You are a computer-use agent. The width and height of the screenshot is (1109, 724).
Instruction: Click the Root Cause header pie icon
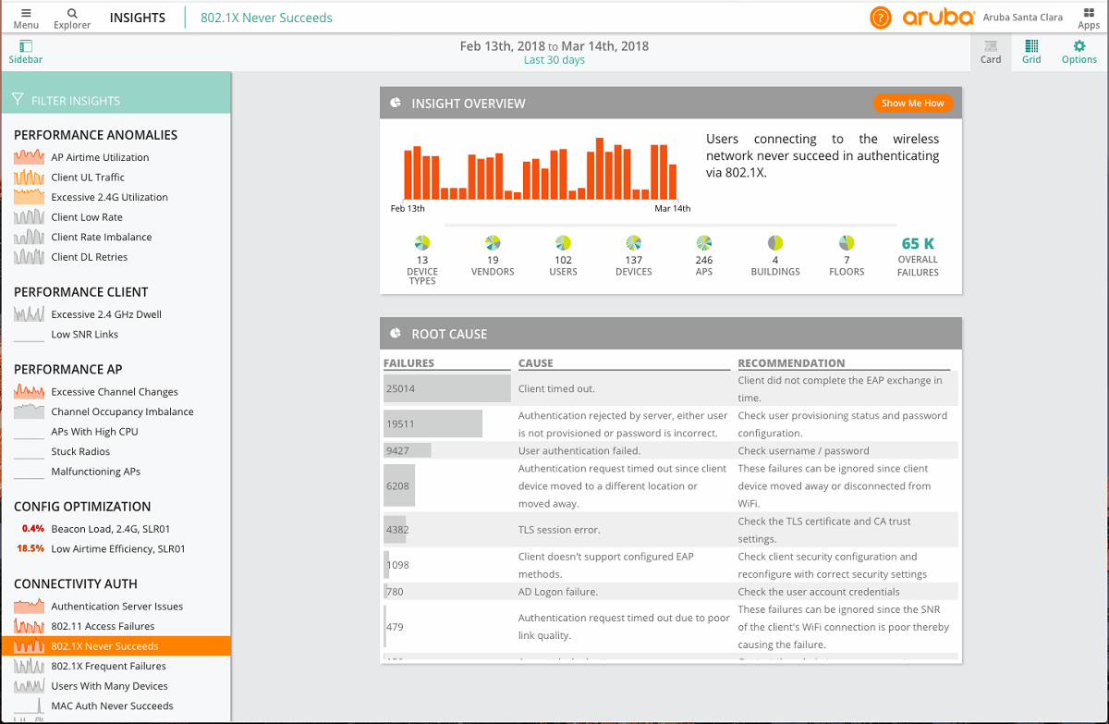point(396,334)
